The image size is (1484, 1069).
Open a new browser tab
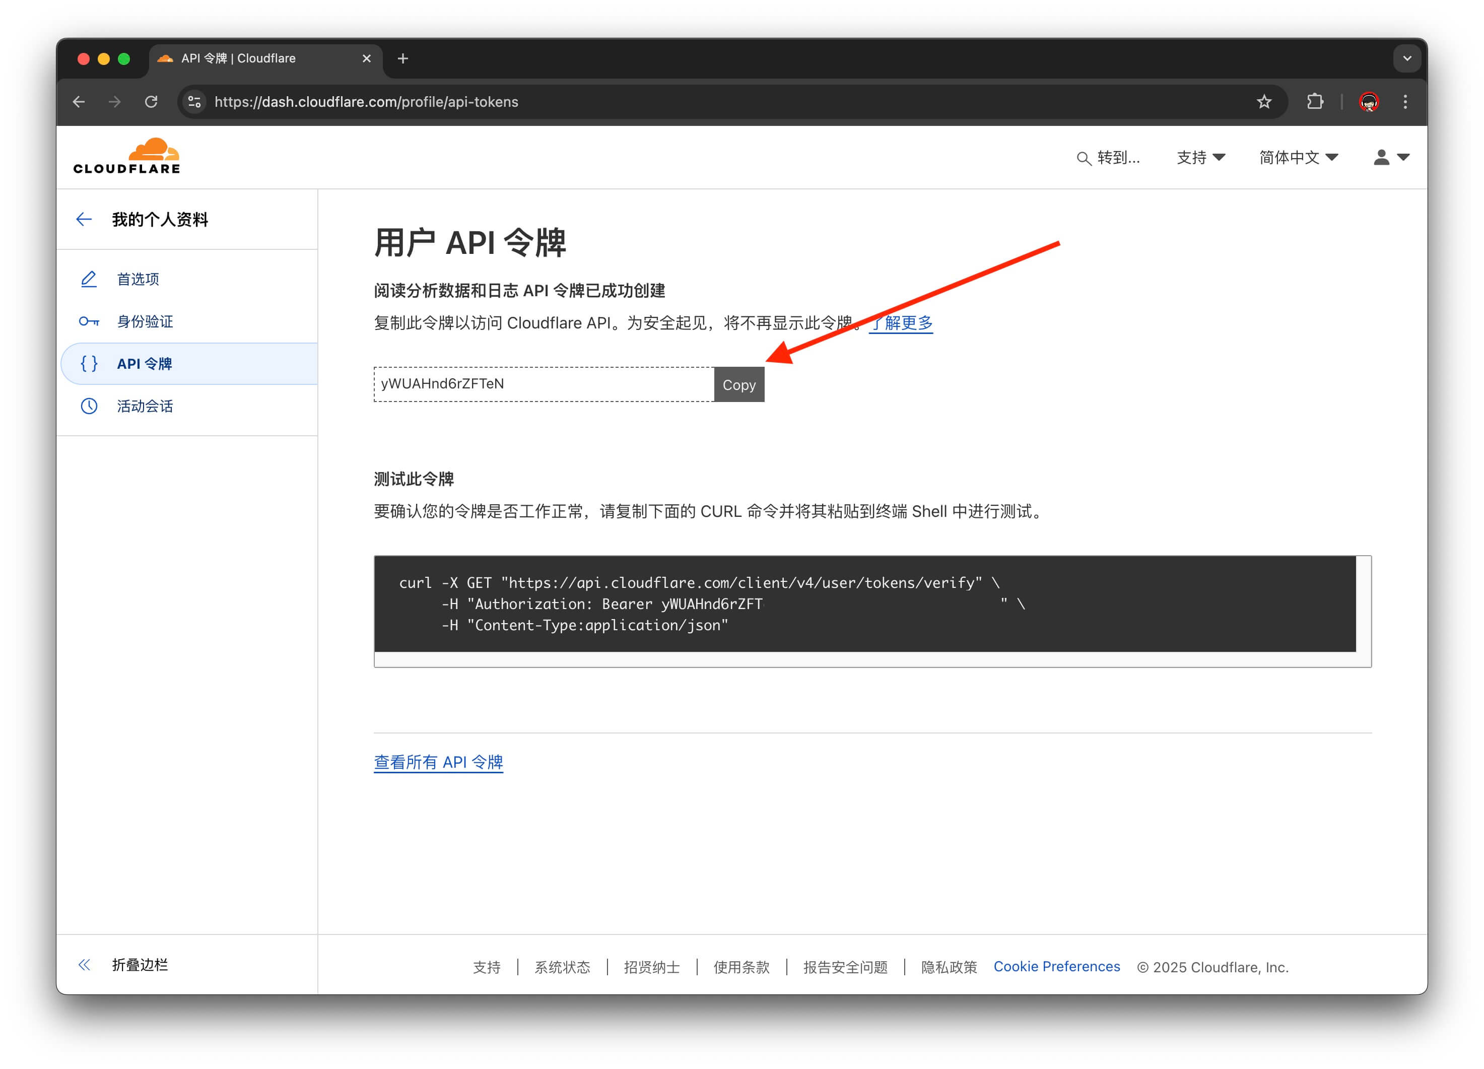tap(403, 59)
